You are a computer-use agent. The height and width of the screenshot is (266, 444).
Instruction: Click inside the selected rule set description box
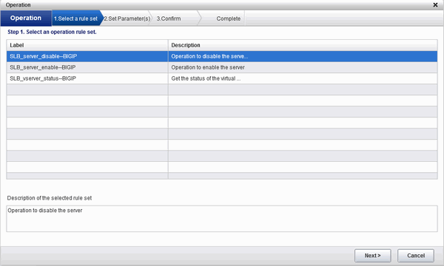222,219
